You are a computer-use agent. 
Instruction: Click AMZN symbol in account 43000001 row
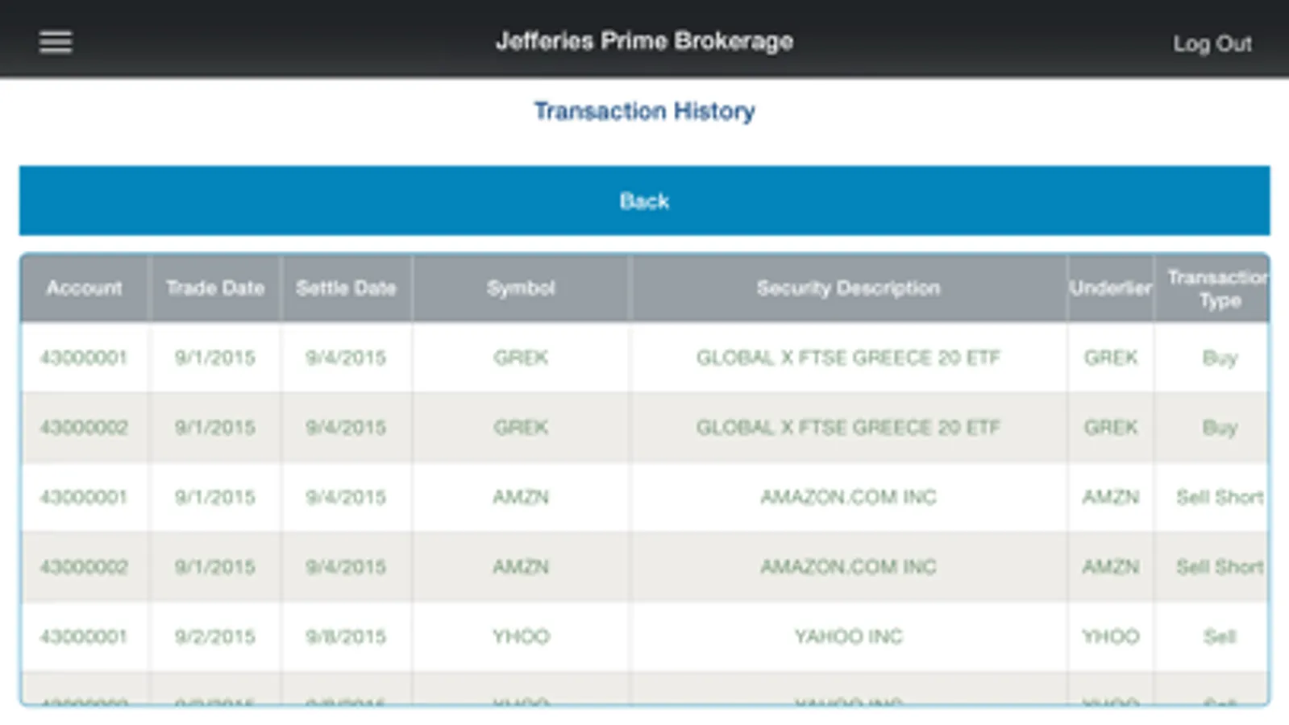[521, 497]
